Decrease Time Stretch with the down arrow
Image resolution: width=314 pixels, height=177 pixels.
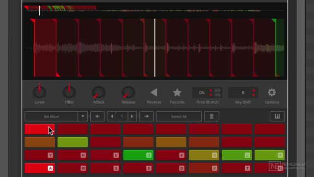[x=210, y=95]
